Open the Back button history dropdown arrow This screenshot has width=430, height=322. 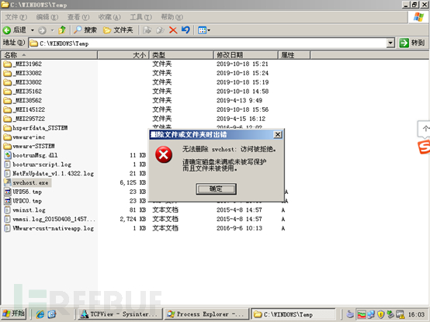tap(33, 30)
